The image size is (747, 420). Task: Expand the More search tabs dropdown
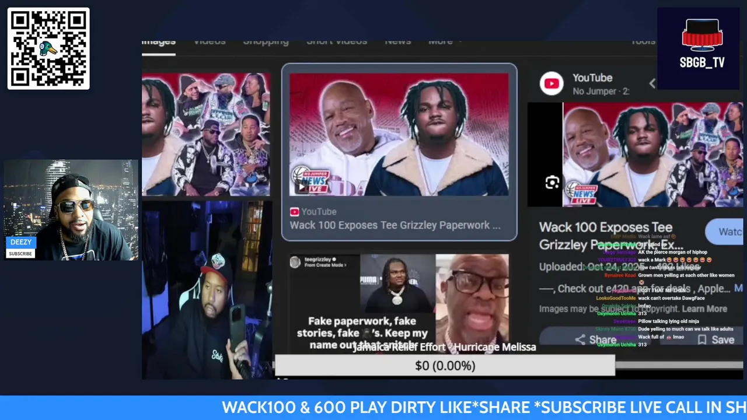444,42
